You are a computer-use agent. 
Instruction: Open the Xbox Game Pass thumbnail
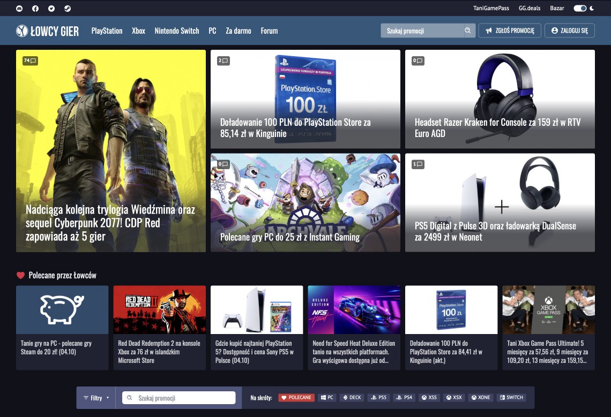(549, 310)
